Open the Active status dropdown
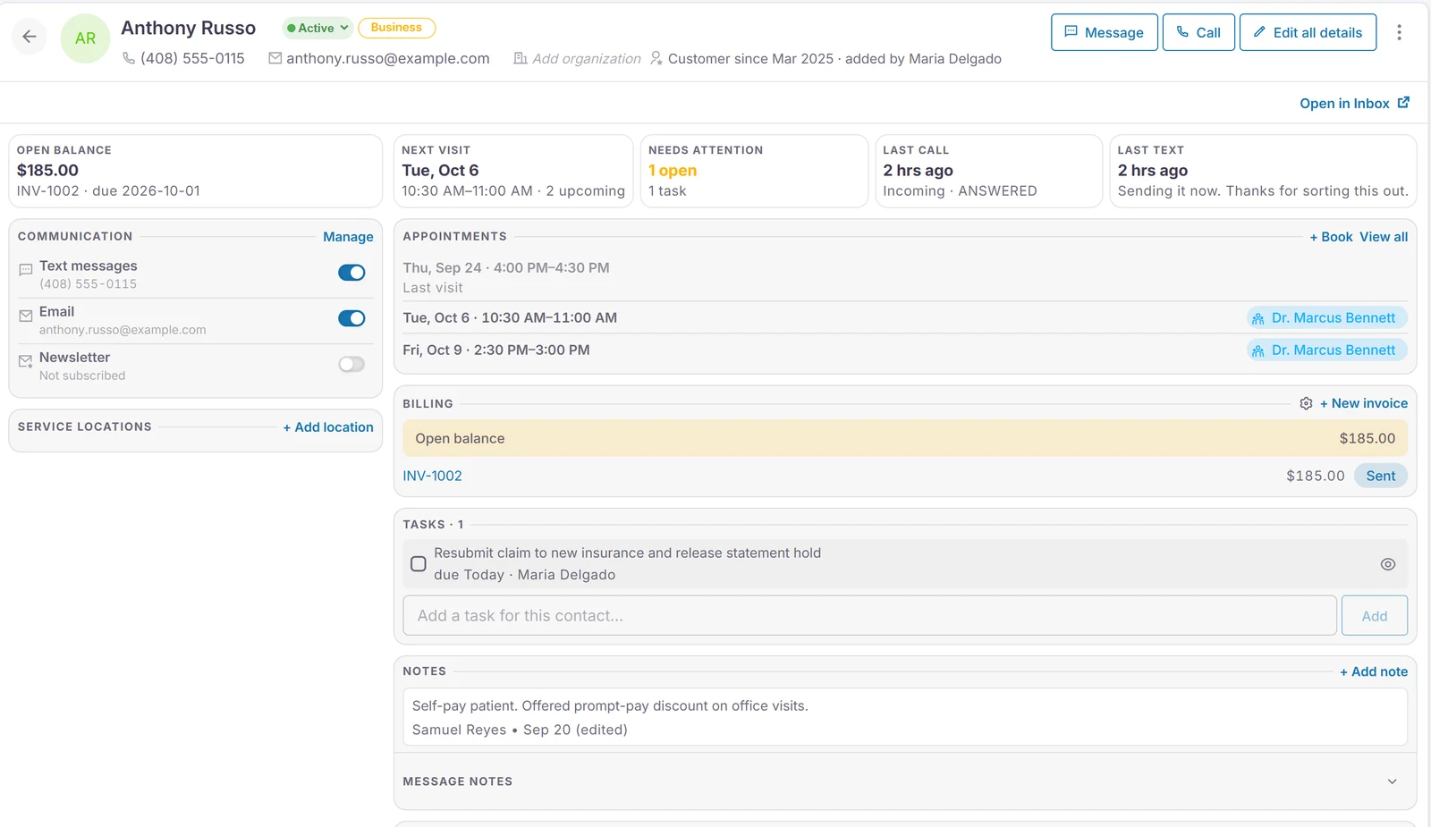Viewport: 1431px width, 827px height. [x=318, y=28]
